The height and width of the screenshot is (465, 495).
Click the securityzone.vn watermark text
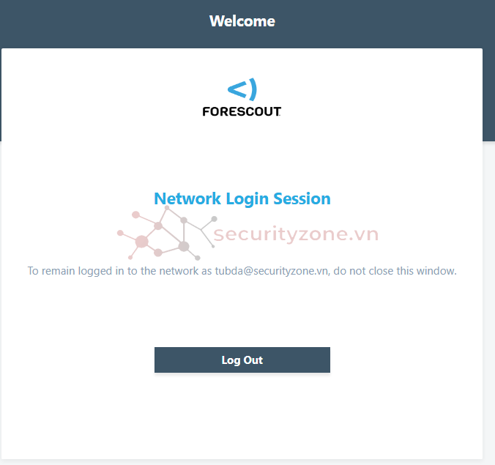coord(296,234)
